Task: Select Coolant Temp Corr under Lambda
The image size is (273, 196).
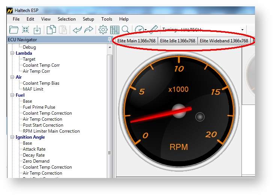Action: pos(41,65)
